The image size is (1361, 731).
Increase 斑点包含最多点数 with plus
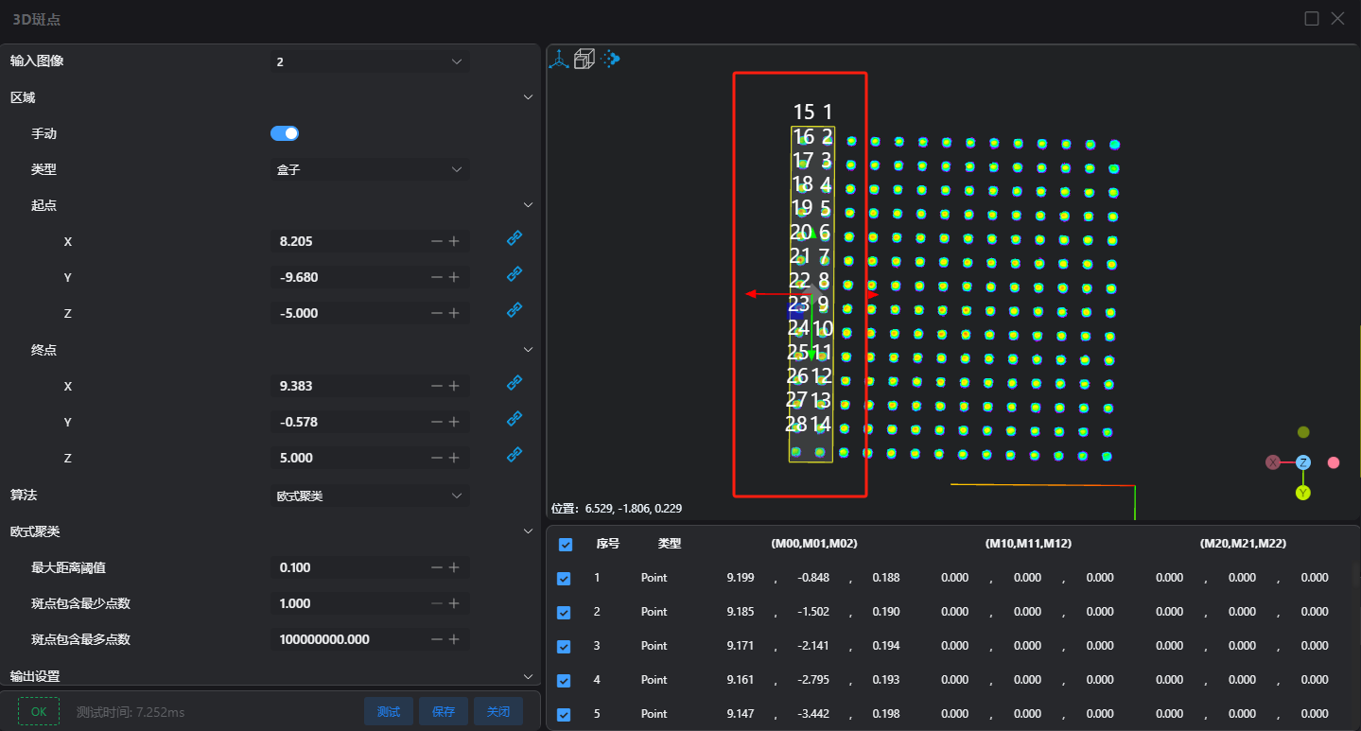click(454, 639)
